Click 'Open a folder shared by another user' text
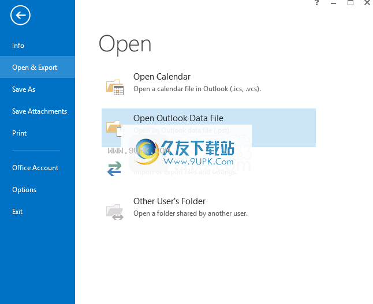 point(191,213)
